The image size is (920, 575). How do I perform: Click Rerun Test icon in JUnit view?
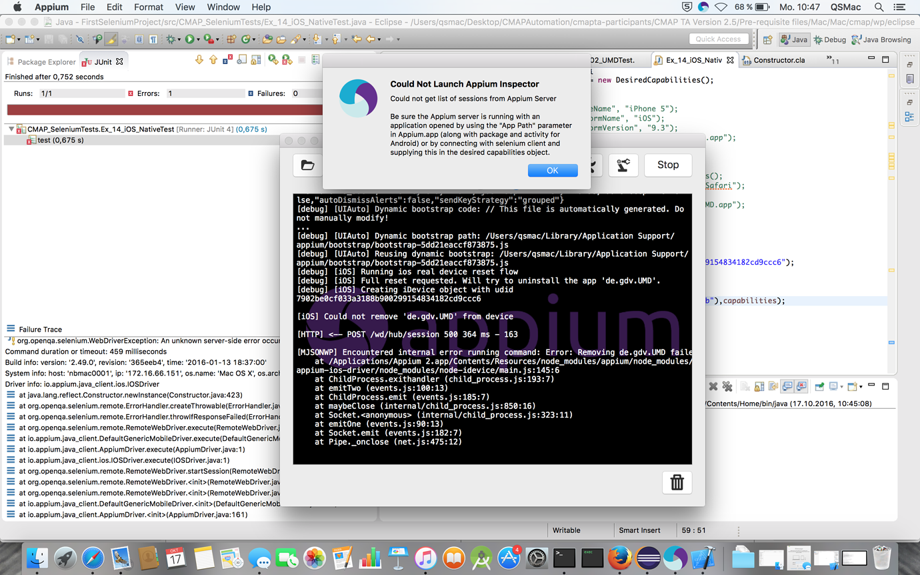point(273,60)
